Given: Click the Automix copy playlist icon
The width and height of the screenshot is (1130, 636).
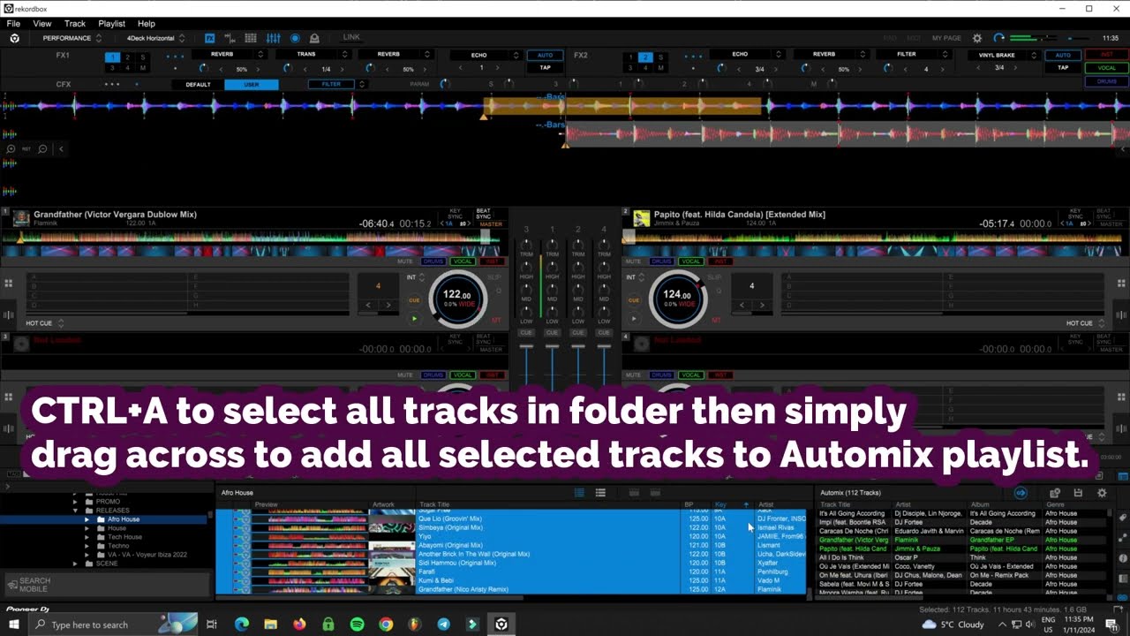Looking at the screenshot, I should pos(1055,493).
